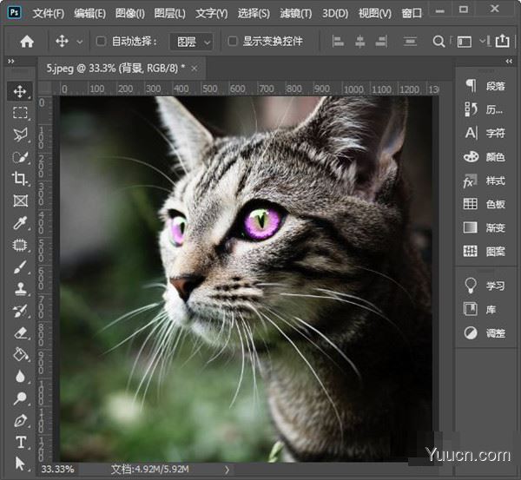
Task: Select the Paint Bucket tool
Action: [20, 354]
